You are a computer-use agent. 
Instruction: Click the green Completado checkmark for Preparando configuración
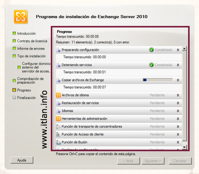click(x=152, y=50)
